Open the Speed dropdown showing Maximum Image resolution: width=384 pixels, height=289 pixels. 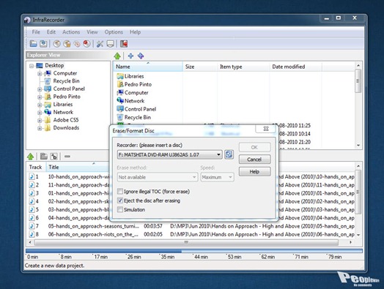[x=217, y=177]
